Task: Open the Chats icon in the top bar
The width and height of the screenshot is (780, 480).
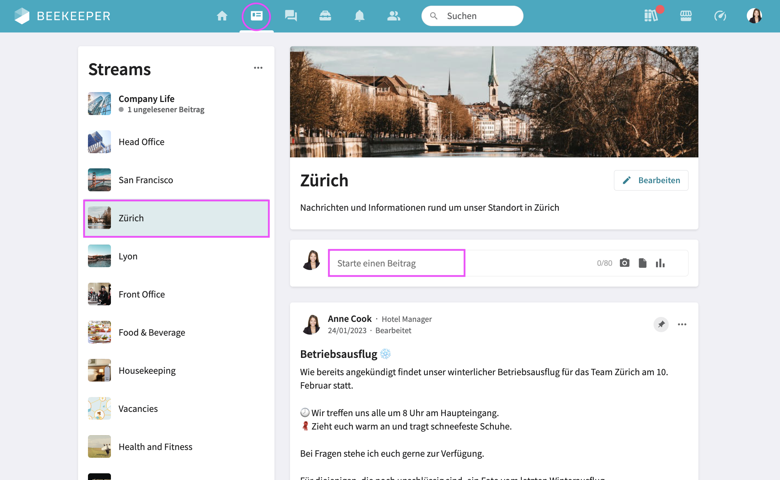Action: tap(291, 16)
